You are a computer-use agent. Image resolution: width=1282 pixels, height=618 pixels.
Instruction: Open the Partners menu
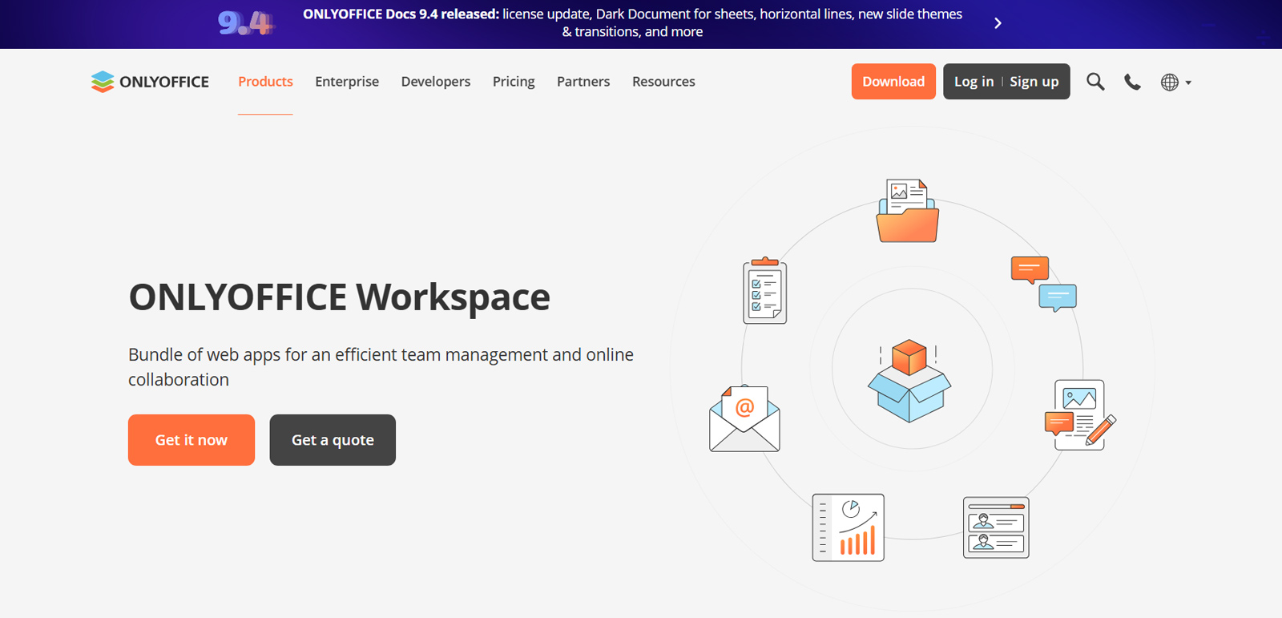583,82
